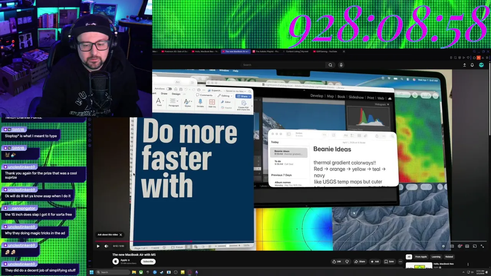
Task: Like the video with 24K likes
Action: pos(337,261)
